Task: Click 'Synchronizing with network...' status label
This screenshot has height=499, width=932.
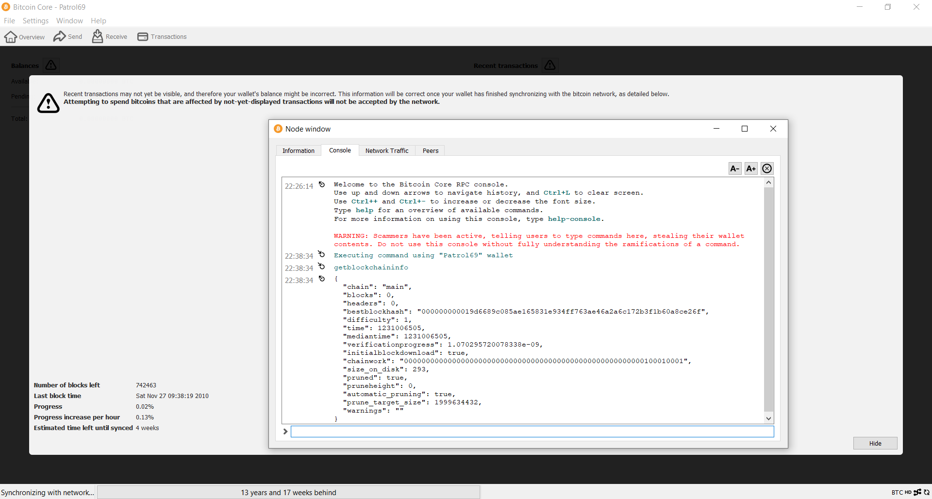Action: click(x=47, y=492)
